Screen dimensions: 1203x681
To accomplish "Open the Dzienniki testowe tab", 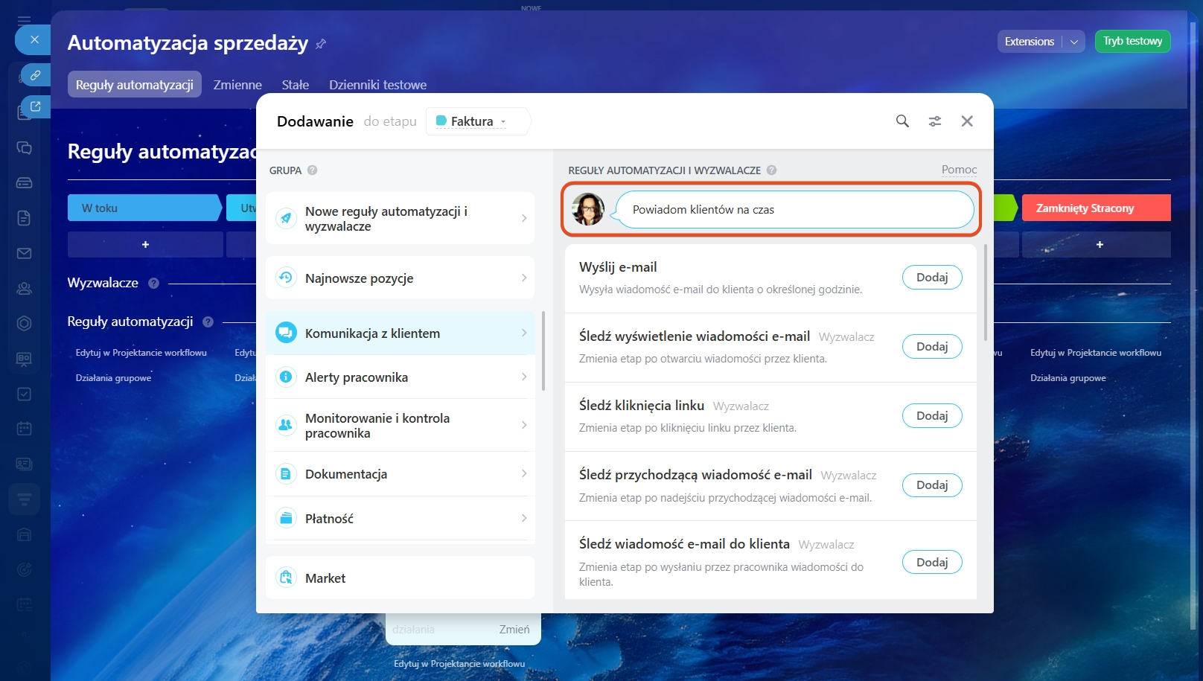I will tap(377, 85).
